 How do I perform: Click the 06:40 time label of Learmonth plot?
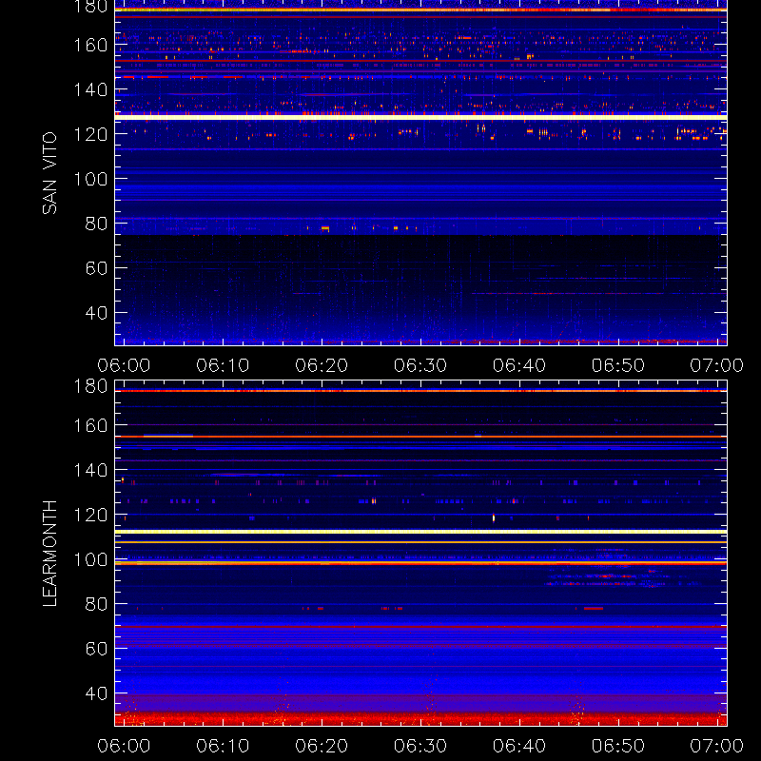(x=519, y=746)
